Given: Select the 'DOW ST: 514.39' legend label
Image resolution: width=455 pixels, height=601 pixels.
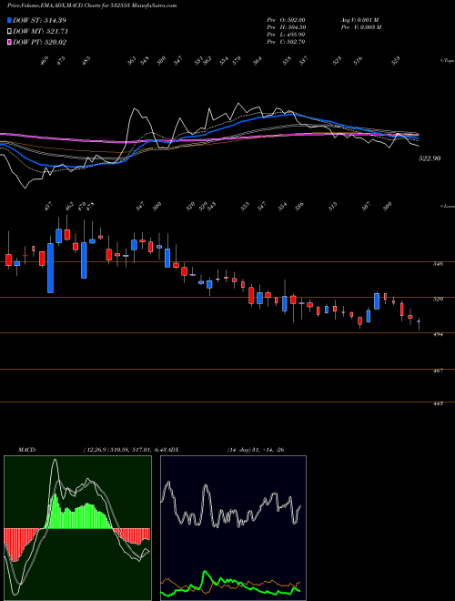Looking at the screenshot, I should (x=40, y=20).
